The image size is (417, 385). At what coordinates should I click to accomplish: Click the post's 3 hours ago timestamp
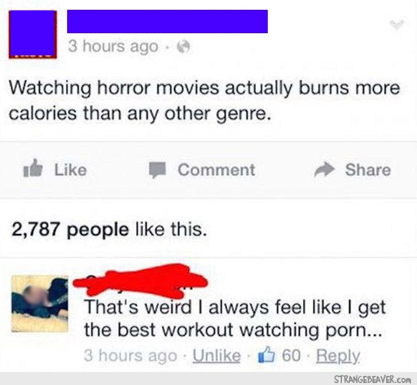click(x=113, y=47)
